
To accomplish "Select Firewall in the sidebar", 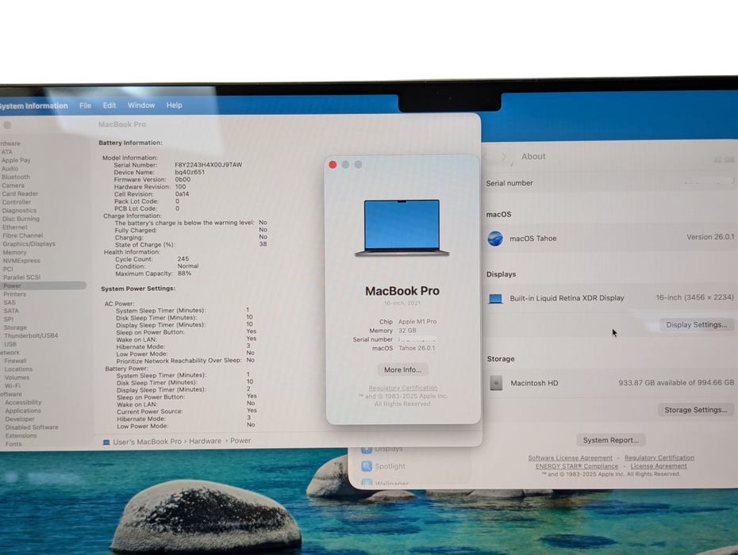I will click(x=16, y=362).
